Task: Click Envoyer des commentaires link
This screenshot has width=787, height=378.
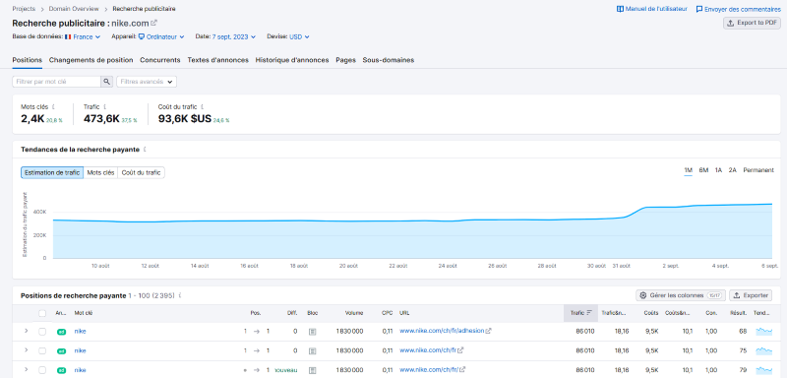Action: (739, 9)
